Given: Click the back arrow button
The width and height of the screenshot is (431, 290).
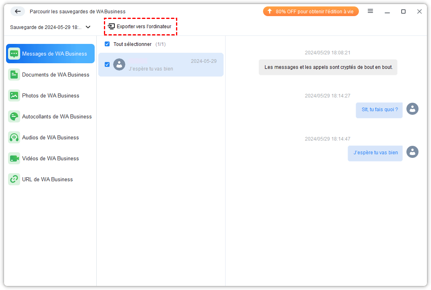Looking at the screenshot, I should [18, 11].
